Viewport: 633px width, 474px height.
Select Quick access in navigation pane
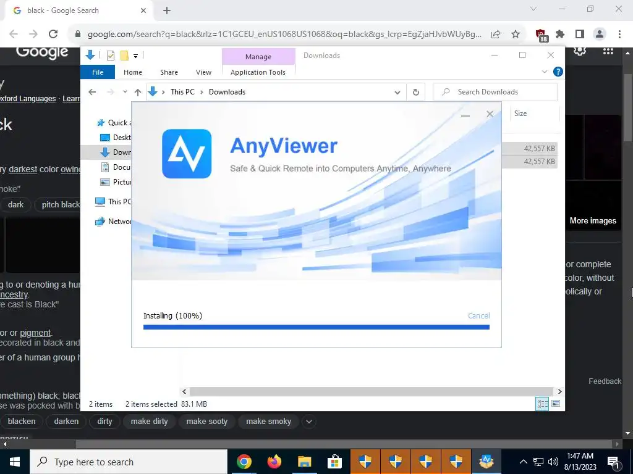113,123
